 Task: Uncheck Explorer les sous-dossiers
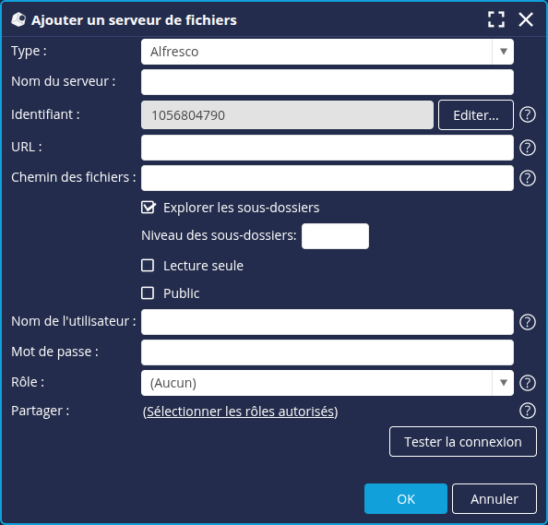click(149, 208)
